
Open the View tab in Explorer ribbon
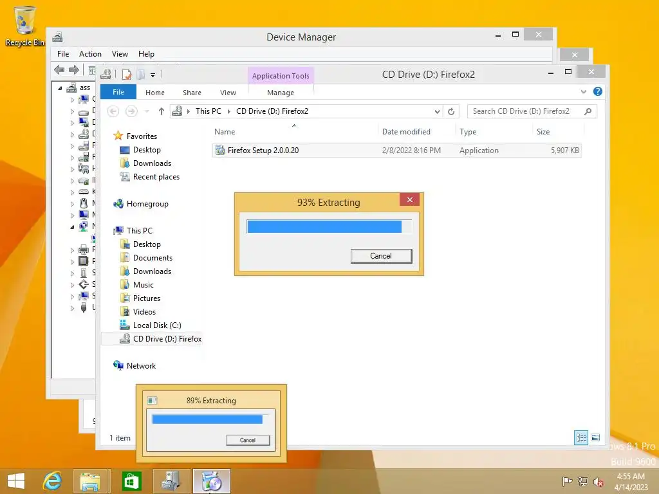click(x=228, y=93)
